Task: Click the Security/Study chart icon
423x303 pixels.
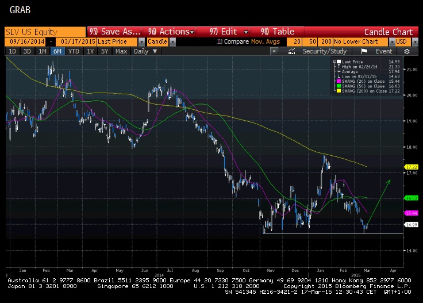Action: tap(292, 51)
